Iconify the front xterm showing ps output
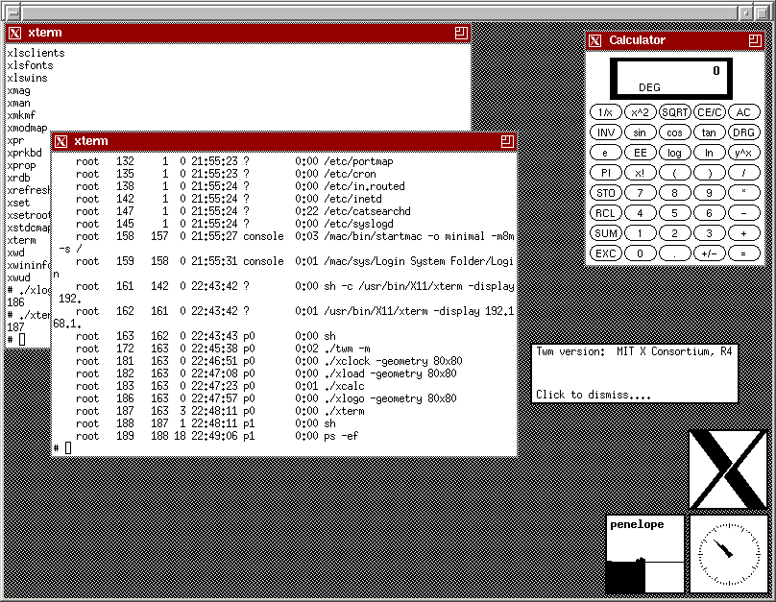 tap(61, 141)
